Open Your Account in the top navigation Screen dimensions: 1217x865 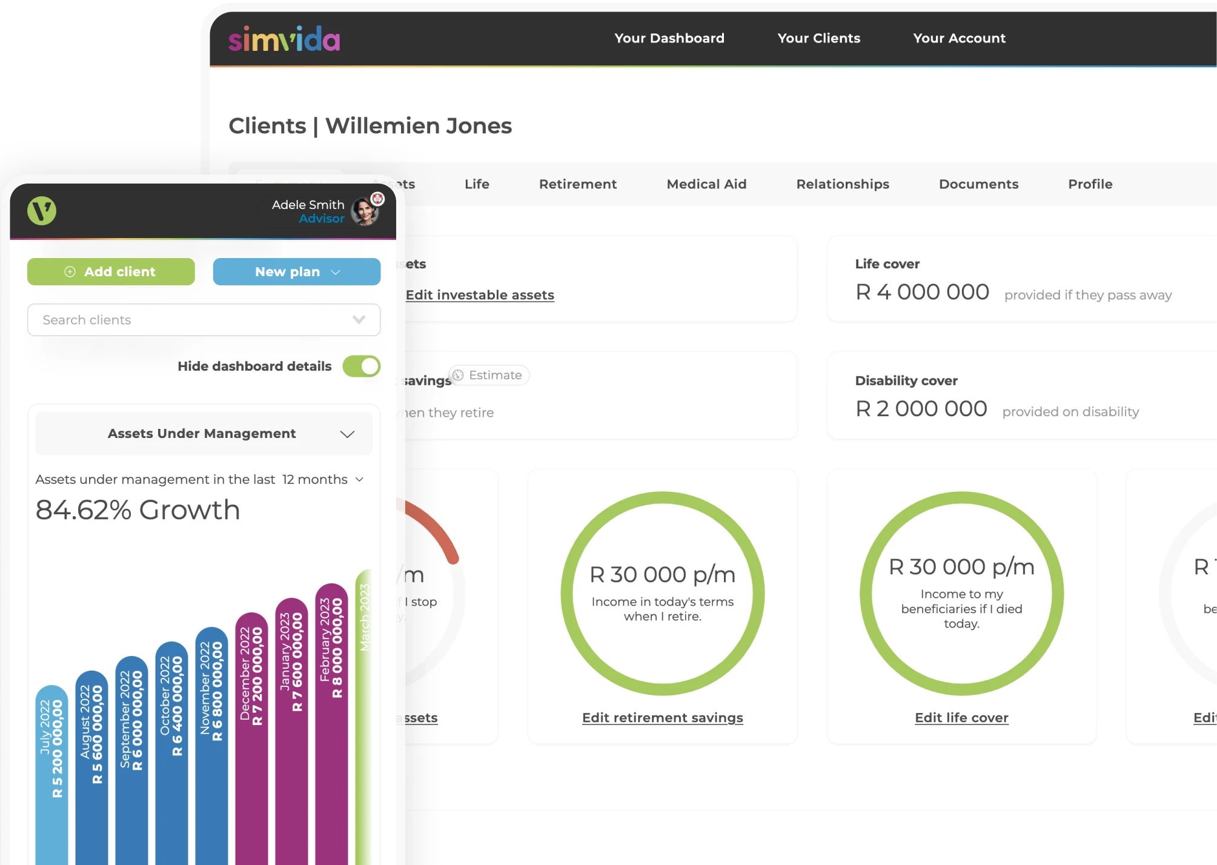(x=960, y=38)
